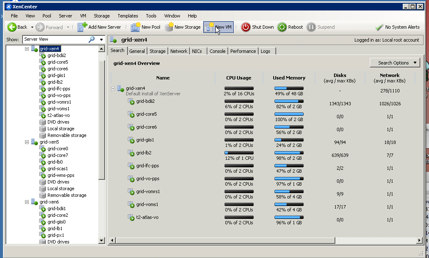Open the Server View dropdown arrow

point(102,40)
